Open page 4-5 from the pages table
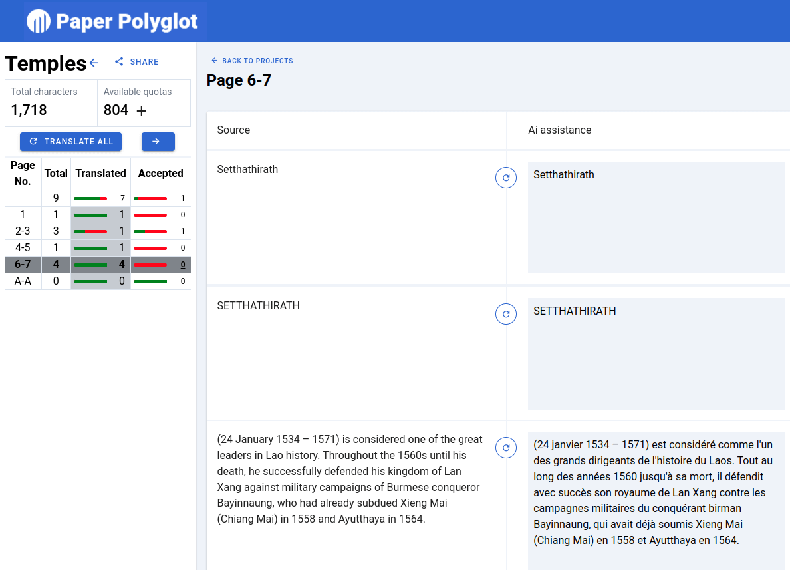 [x=23, y=247]
